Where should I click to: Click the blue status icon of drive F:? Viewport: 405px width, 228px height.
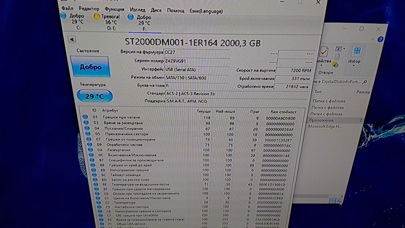[x=131, y=17]
